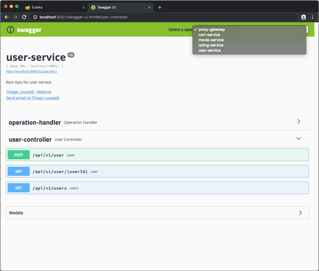The image size is (319, 271).
Task: Choose proxy-gateway from the spec dropdown
Action: (249, 29)
